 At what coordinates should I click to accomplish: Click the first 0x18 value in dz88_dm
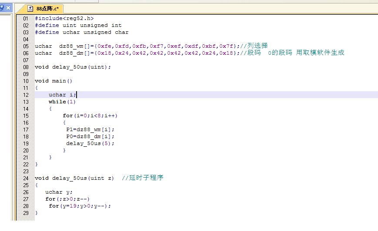pyautogui.click(x=104, y=53)
